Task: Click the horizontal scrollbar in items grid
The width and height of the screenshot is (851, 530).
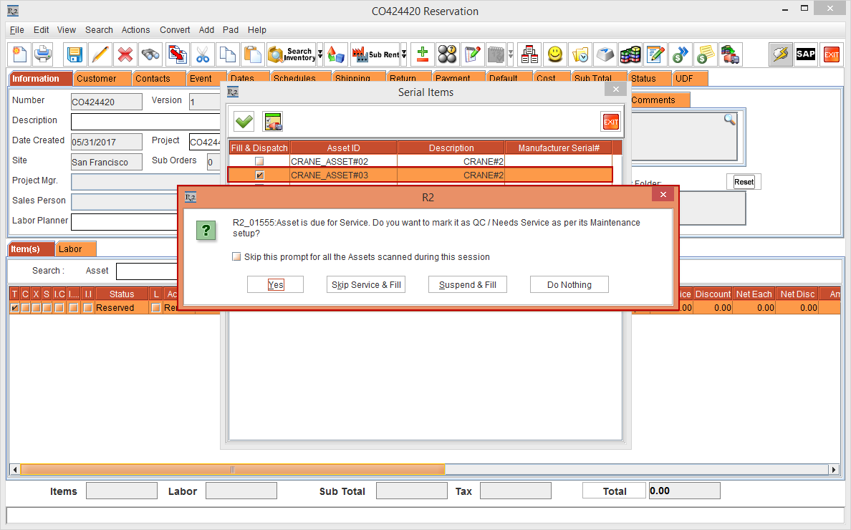Action: click(232, 470)
